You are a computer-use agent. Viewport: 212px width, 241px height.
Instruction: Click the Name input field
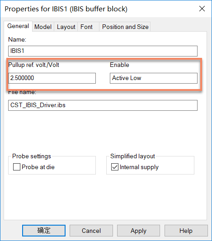pos(103,51)
